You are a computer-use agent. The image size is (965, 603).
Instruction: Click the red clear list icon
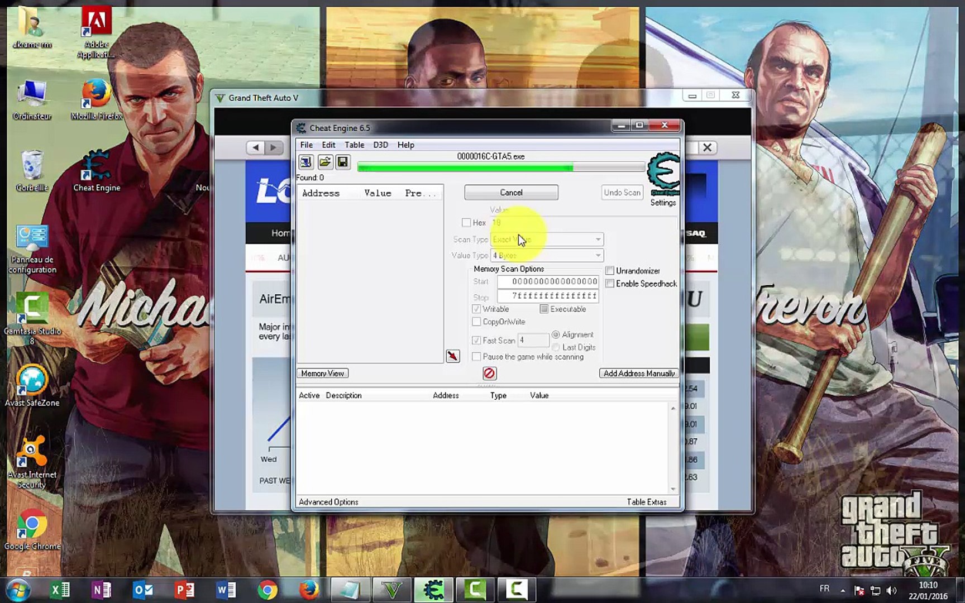point(489,374)
